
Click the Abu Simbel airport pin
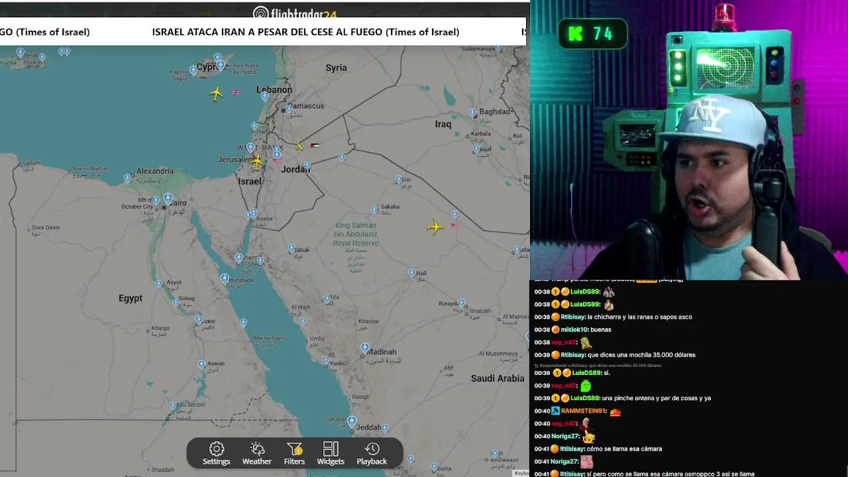173,406
